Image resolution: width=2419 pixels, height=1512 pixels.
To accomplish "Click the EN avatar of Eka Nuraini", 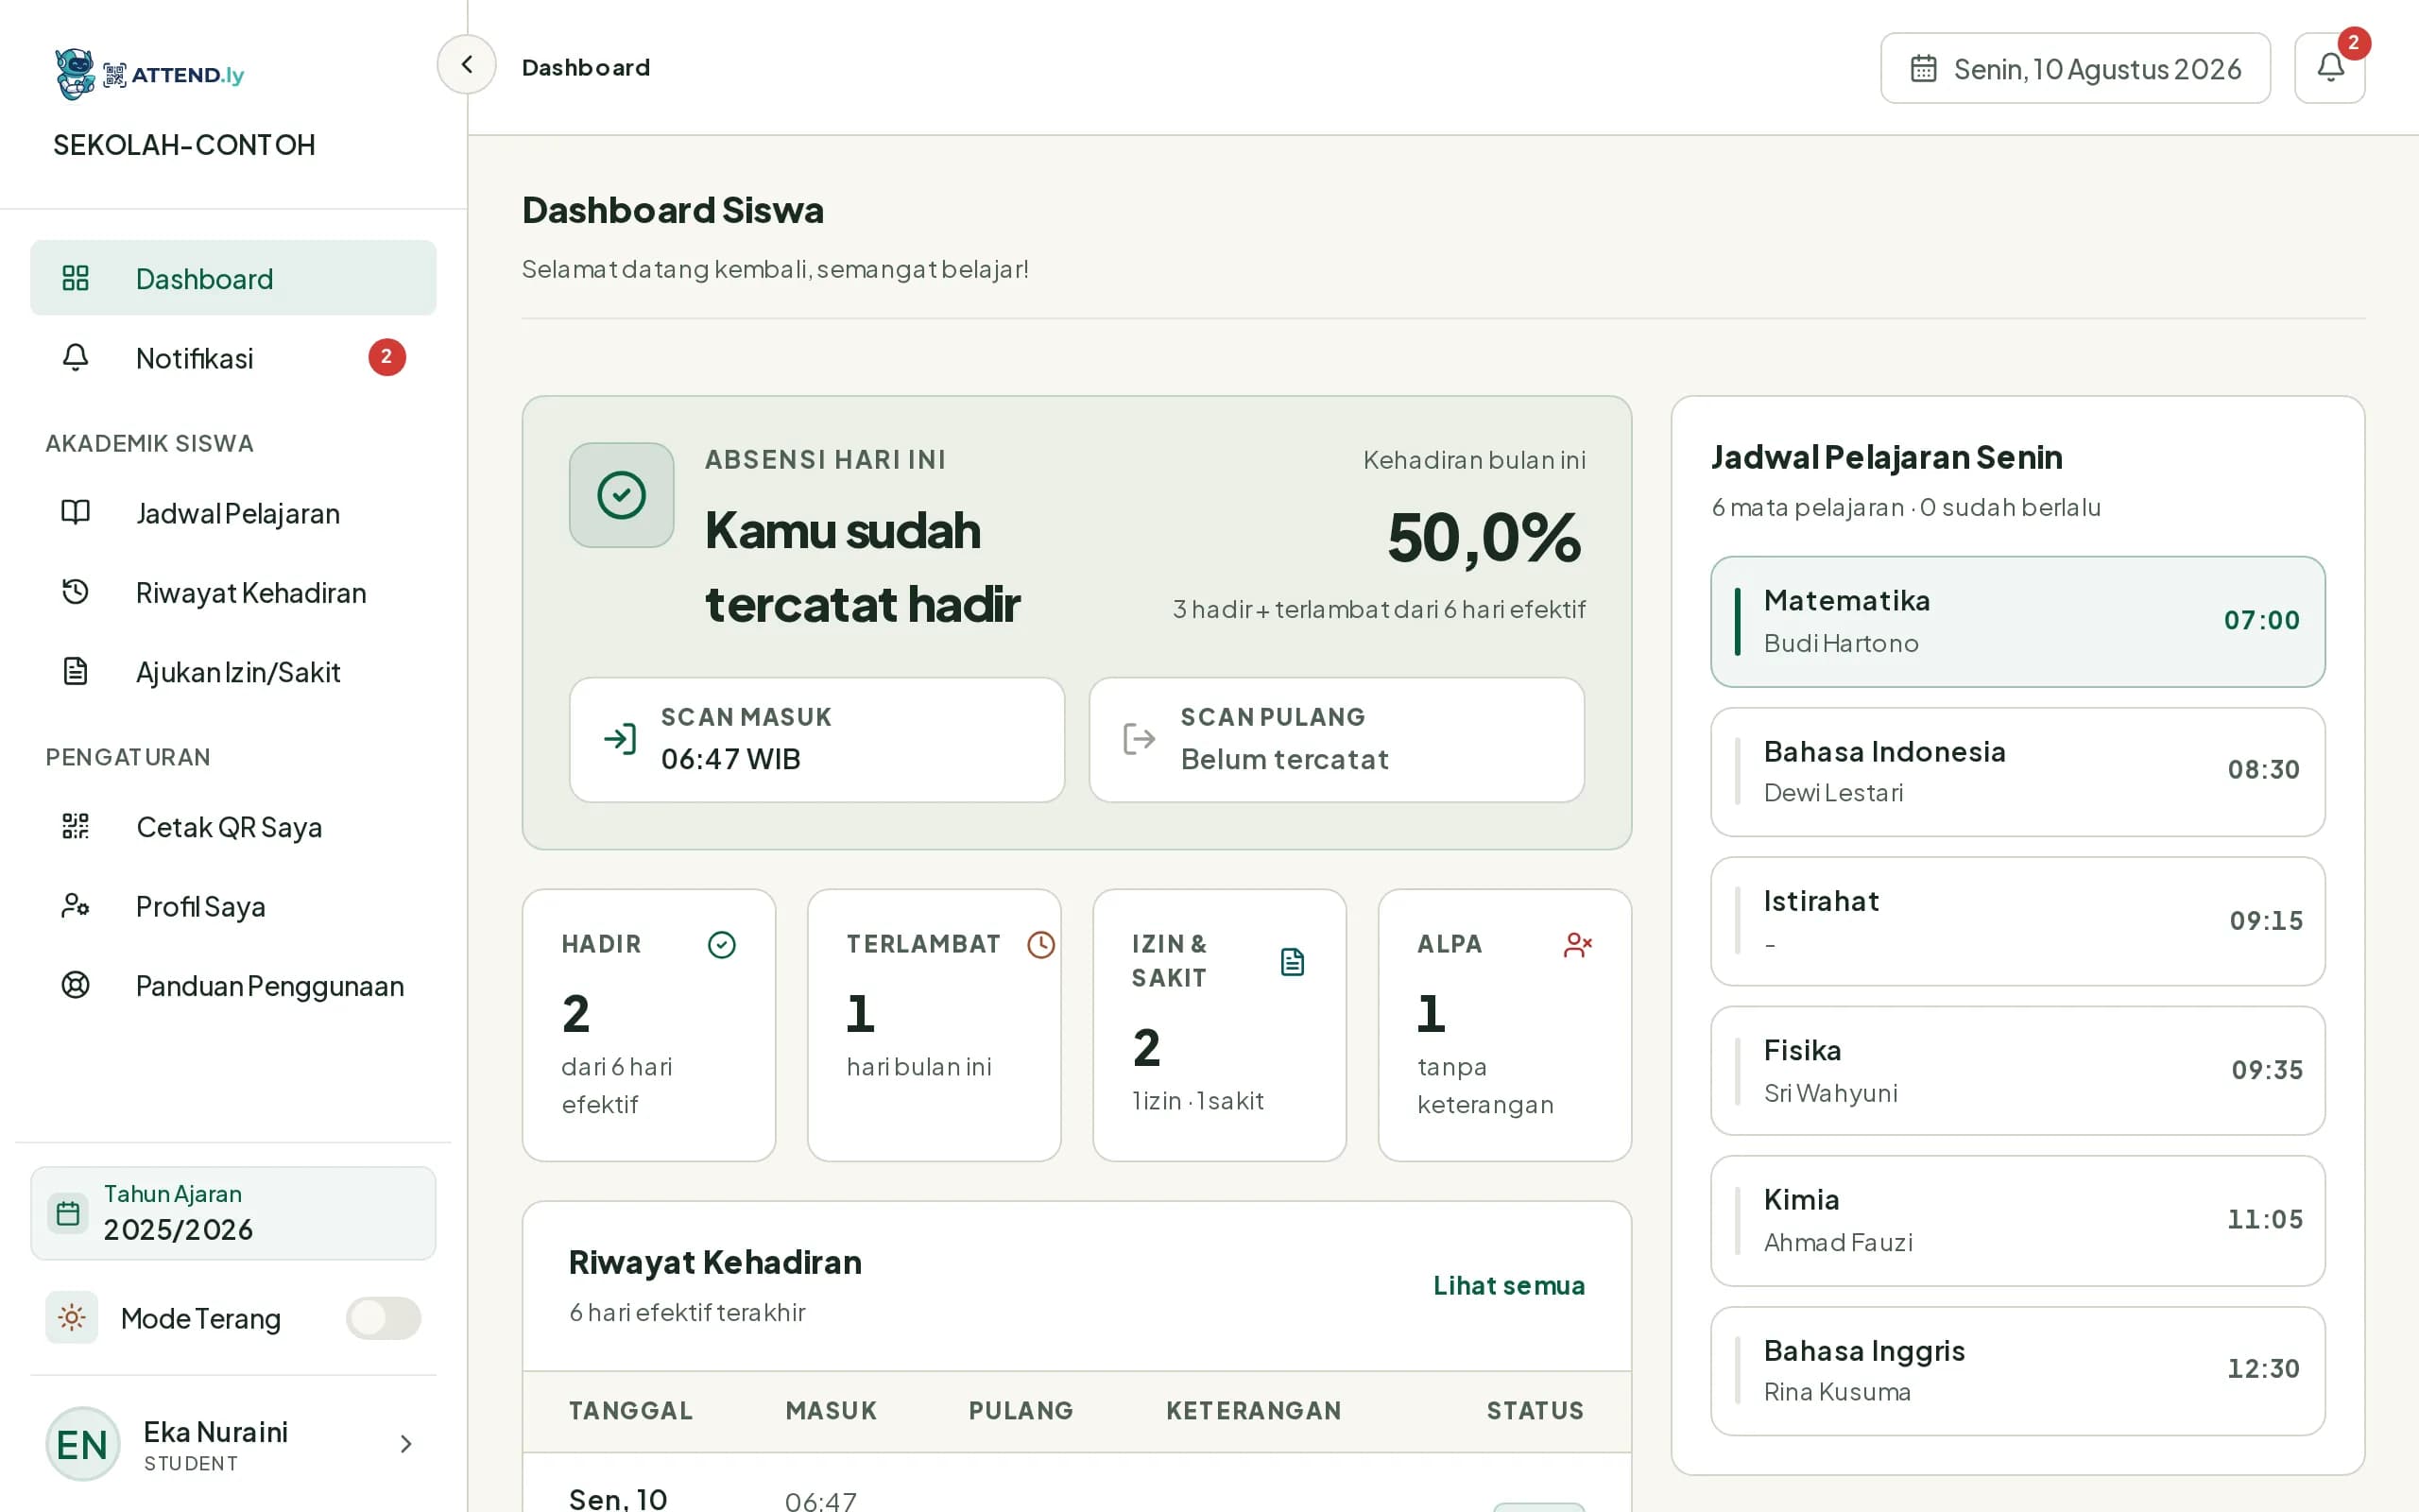I will [83, 1444].
